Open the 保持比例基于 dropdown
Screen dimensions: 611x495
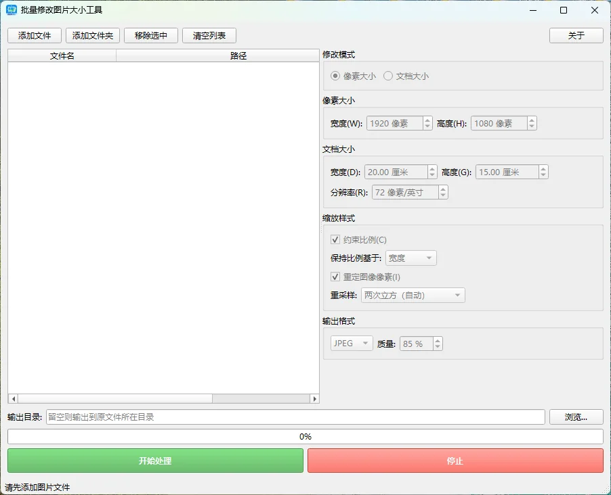point(411,258)
